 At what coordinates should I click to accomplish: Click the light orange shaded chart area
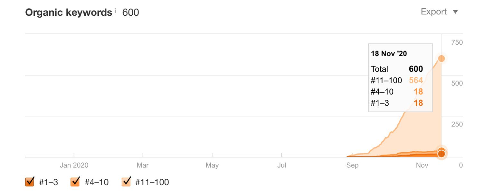419,129
